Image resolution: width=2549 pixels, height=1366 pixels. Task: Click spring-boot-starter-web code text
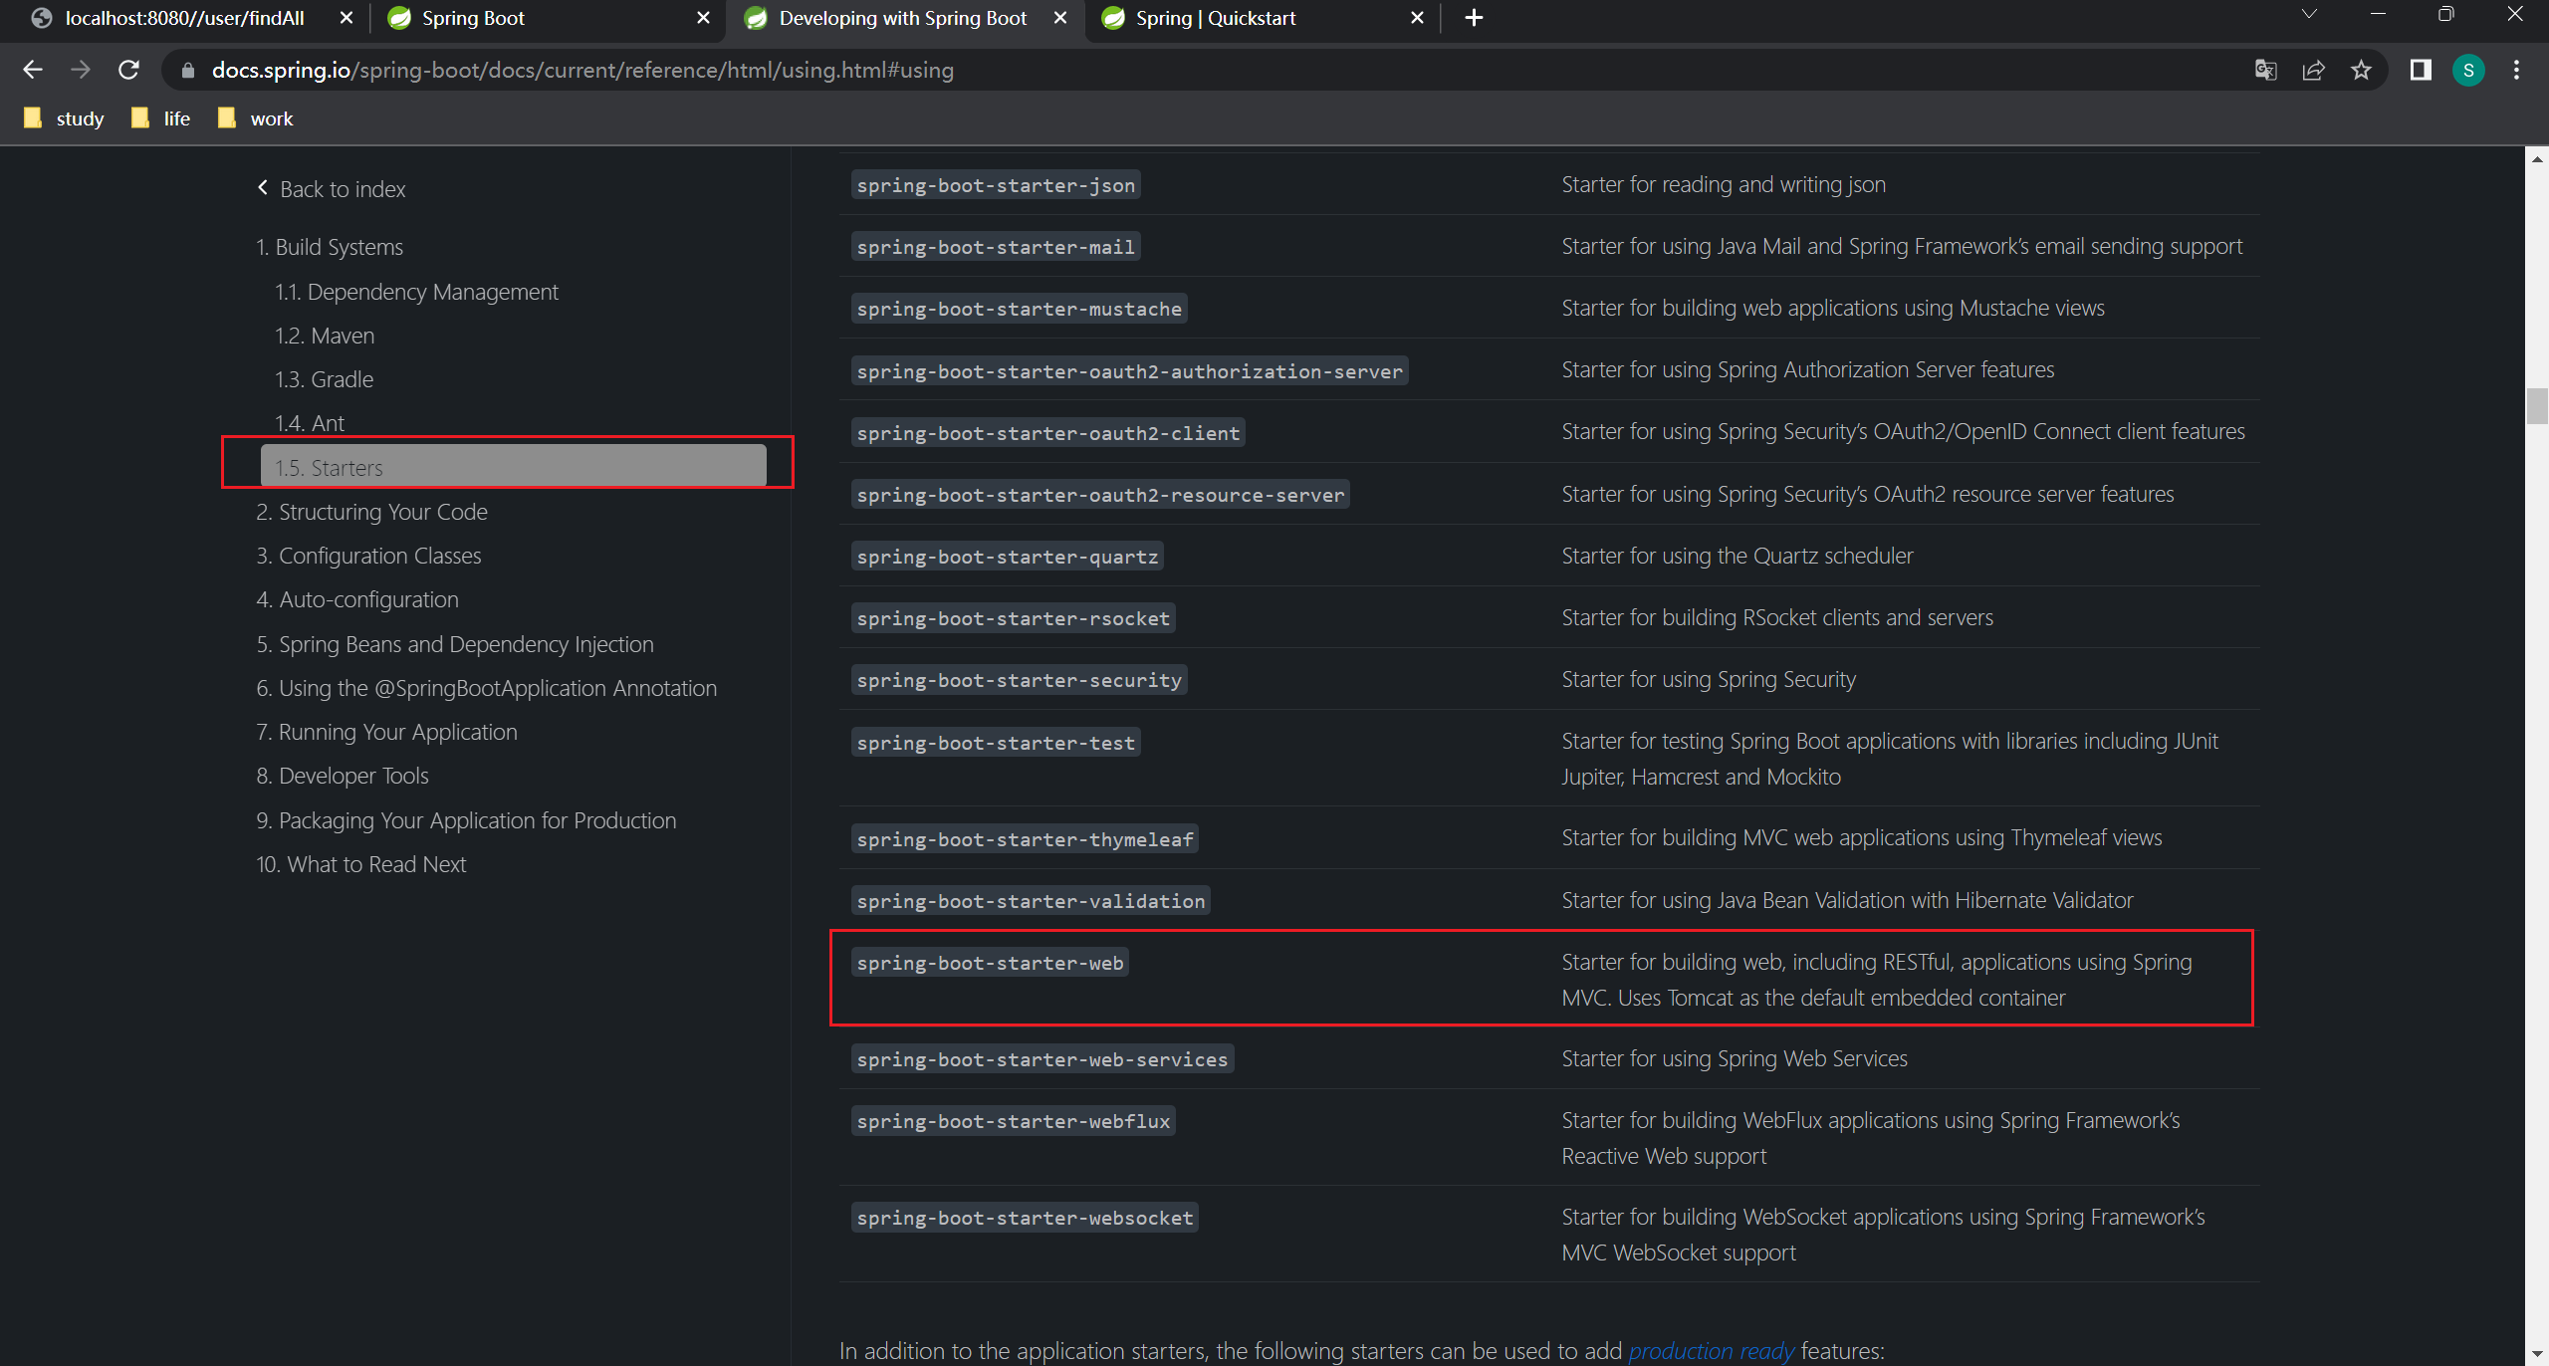click(x=990, y=963)
